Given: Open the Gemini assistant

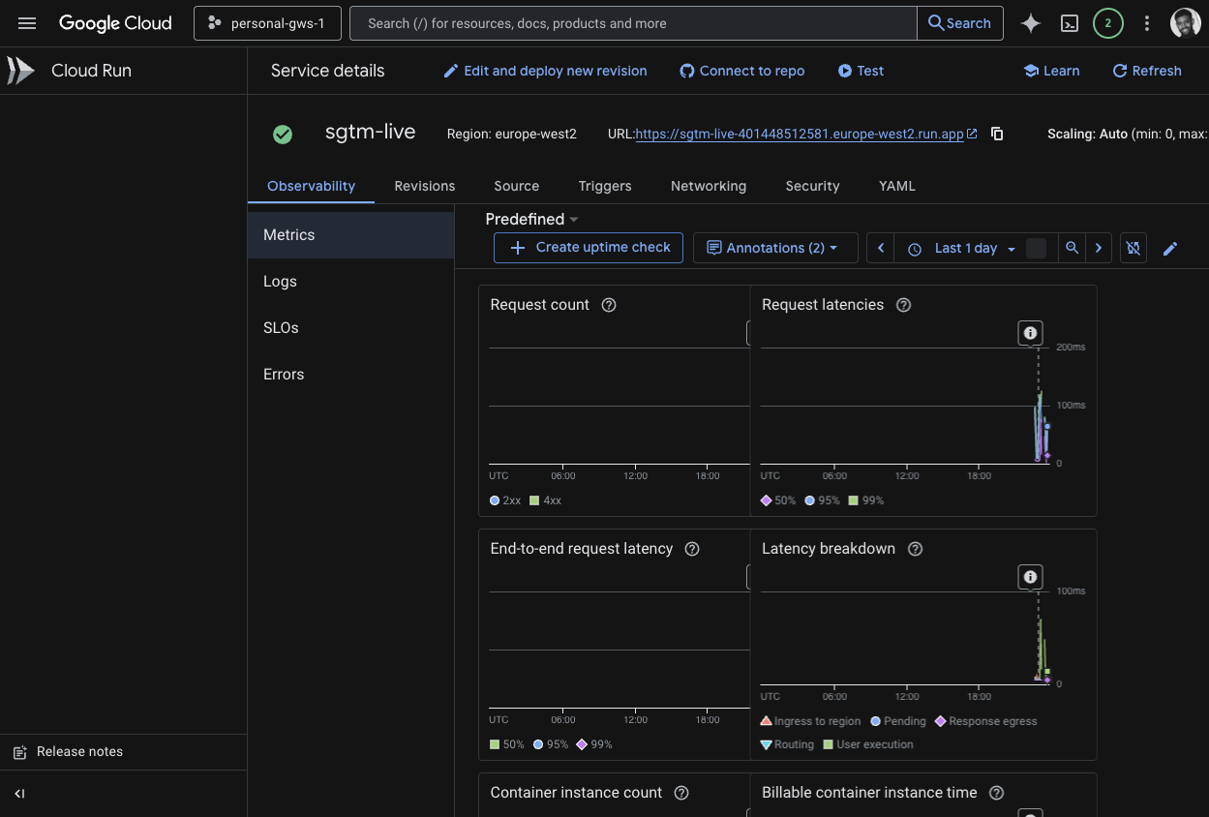Looking at the screenshot, I should click(x=1030, y=22).
